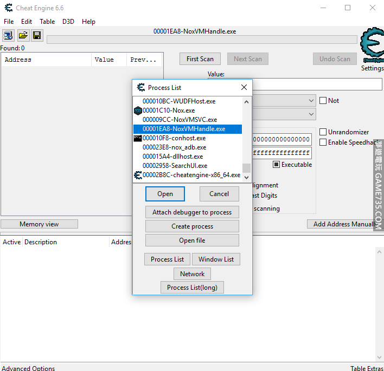This screenshot has height=371, width=384.
Task: Toggle the Executable checkbox
Action: tap(276, 165)
